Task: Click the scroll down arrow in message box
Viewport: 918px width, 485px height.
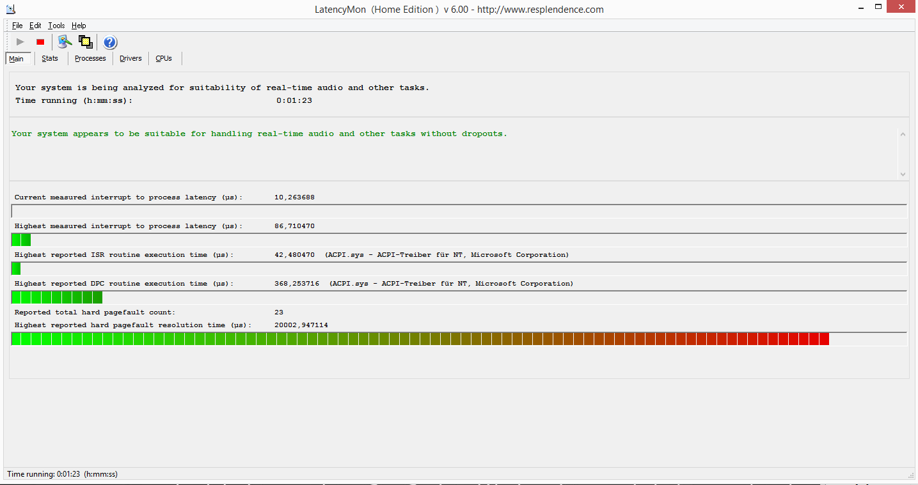Action: (x=903, y=174)
